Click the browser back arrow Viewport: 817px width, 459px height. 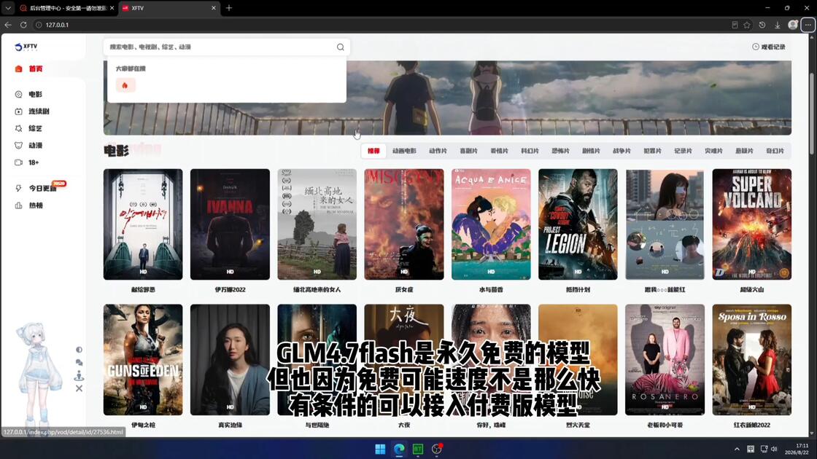(8, 25)
